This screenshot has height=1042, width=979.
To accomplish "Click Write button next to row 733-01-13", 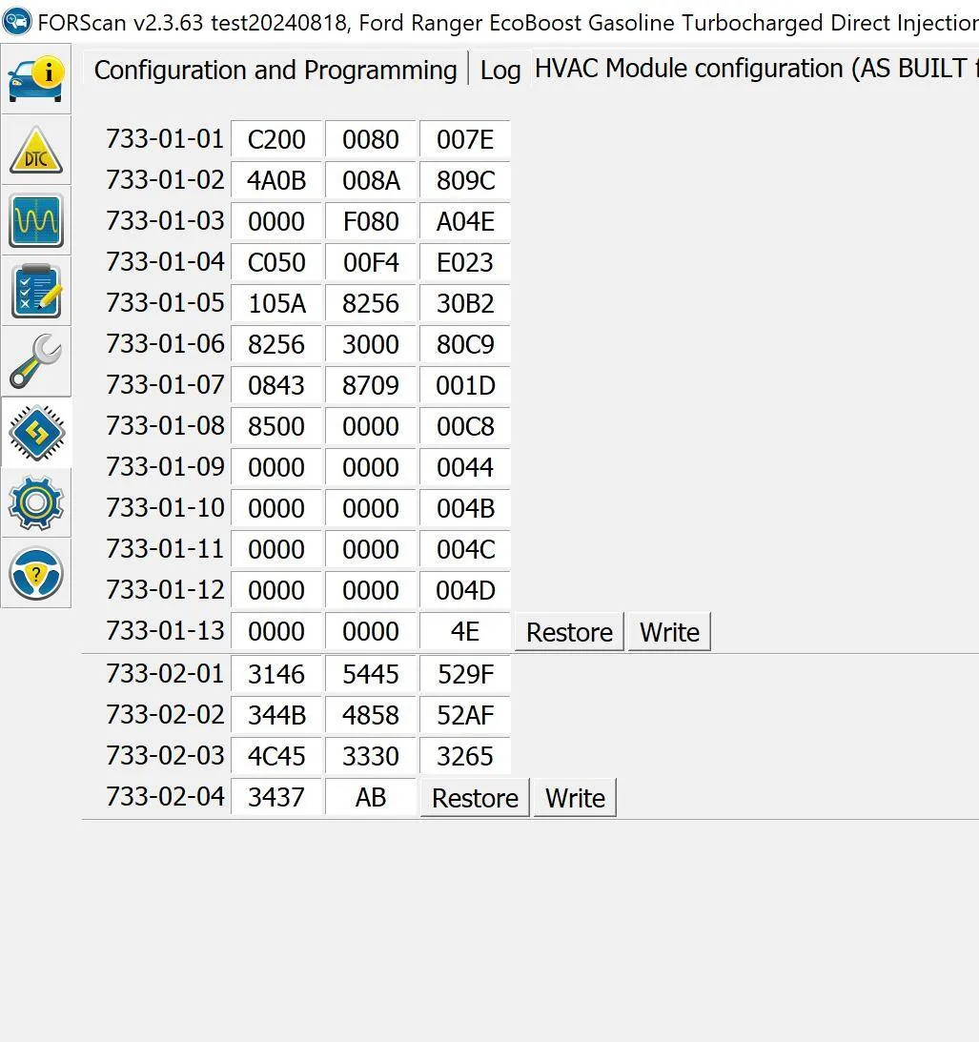I will 669,632.
